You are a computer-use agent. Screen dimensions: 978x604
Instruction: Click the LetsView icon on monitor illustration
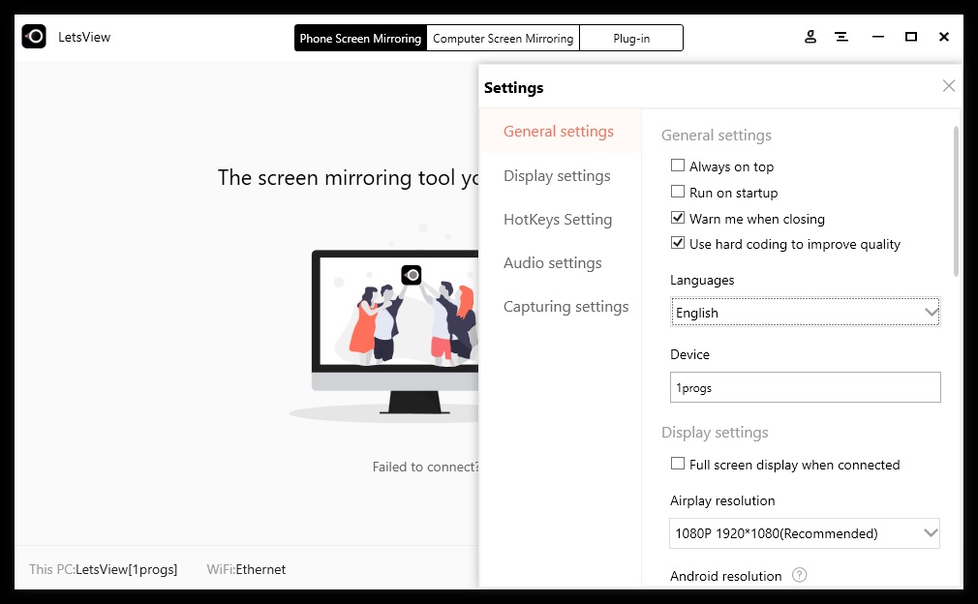(411, 274)
